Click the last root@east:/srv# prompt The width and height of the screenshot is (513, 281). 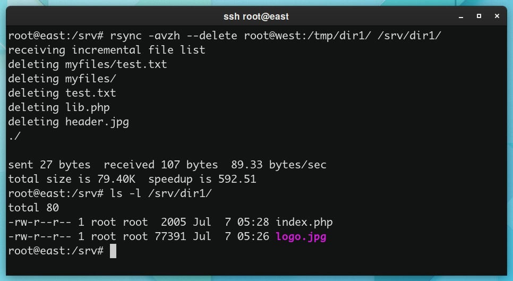click(56, 251)
